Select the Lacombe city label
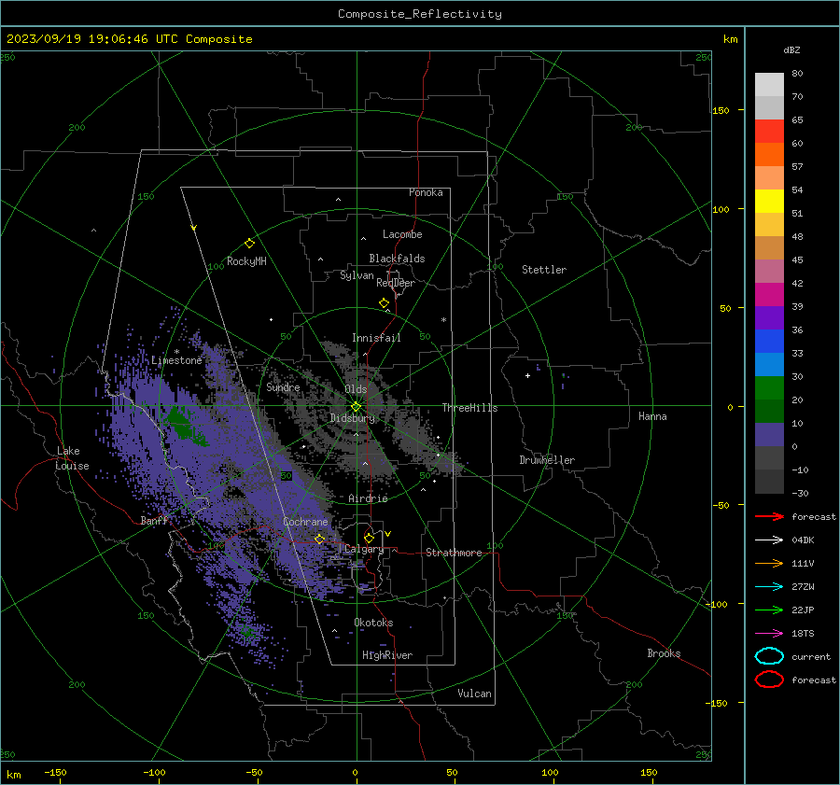Image resolution: width=840 pixels, height=785 pixels. (402, 234)
